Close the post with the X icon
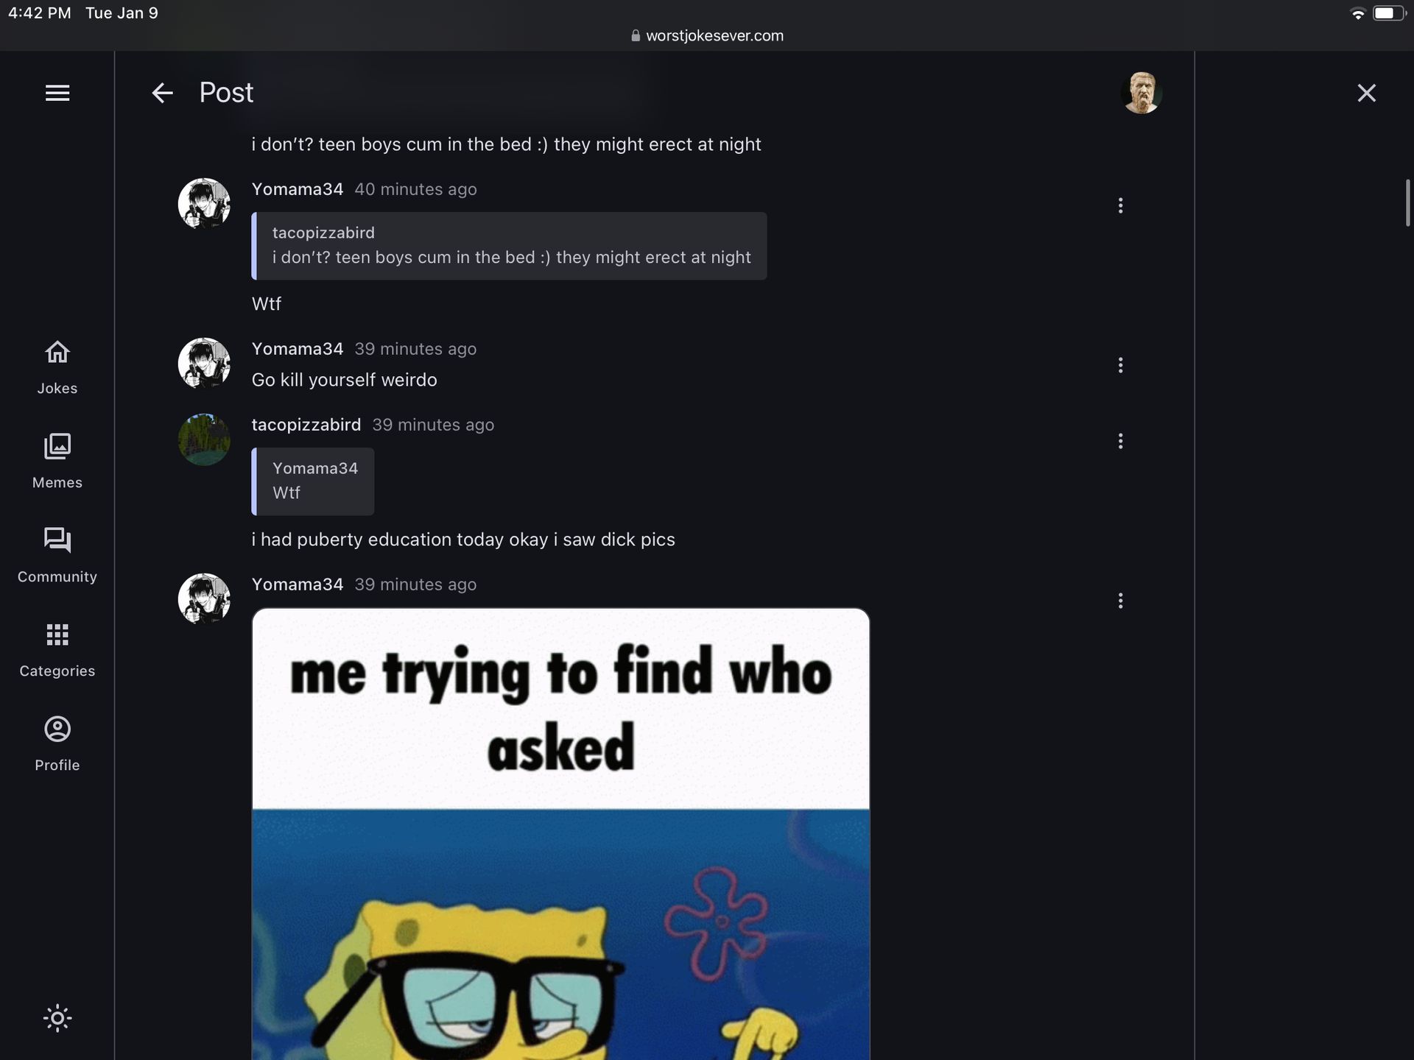 click(x=1366, y=93)
